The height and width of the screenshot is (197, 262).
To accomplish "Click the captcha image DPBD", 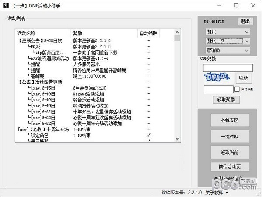I will 217,77.
